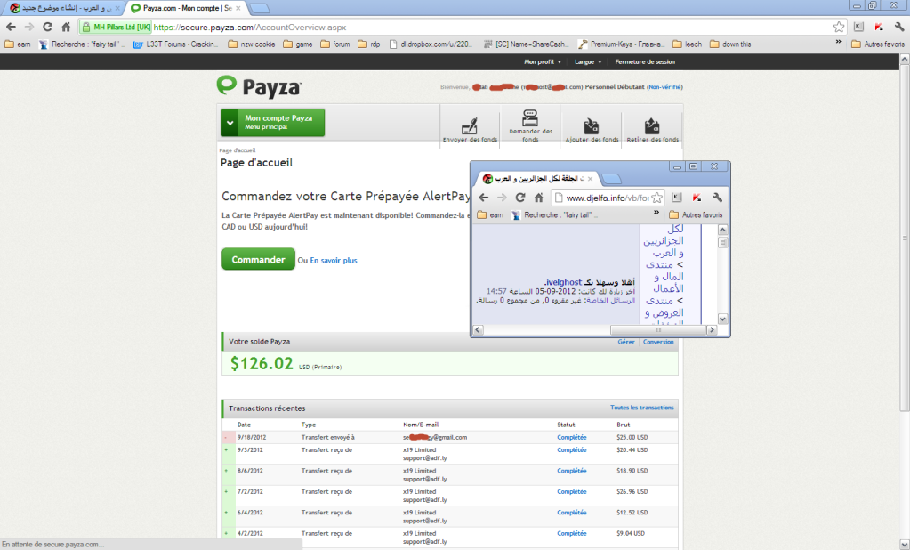
Task: Click the home icon in djelfa.info popup window
Action: click(538, 198)
